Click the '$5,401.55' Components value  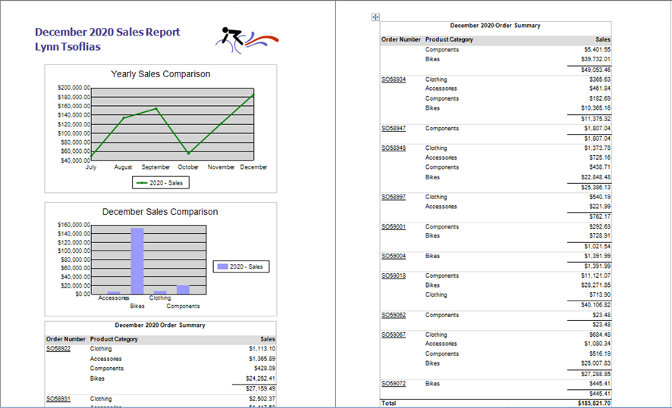[x=598, y=50]
